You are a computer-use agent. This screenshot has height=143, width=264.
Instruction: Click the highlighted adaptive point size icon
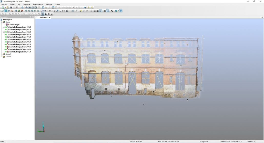(x=100, y=11)
